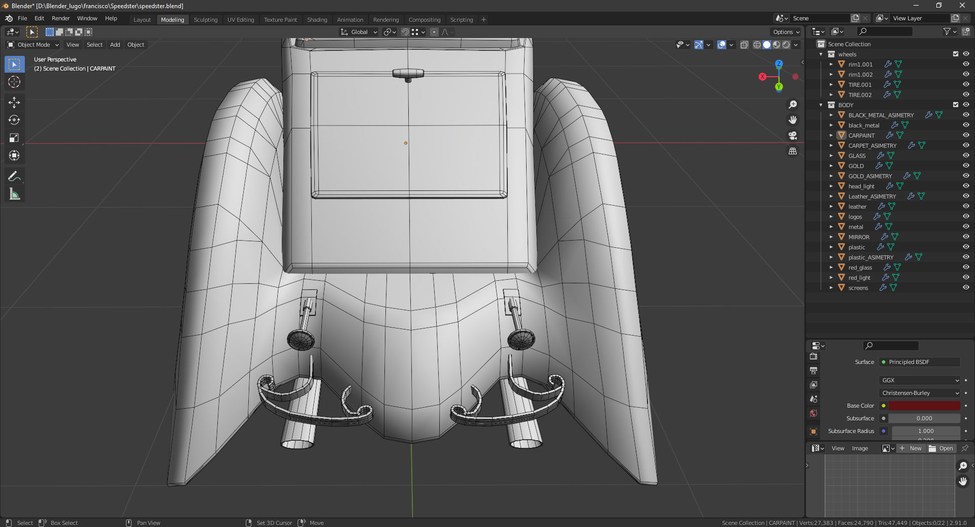The image size is (975, 527).
Task: Open the GGX distribution dropdown
Action: pyautogui.click(x=920, y=380)
